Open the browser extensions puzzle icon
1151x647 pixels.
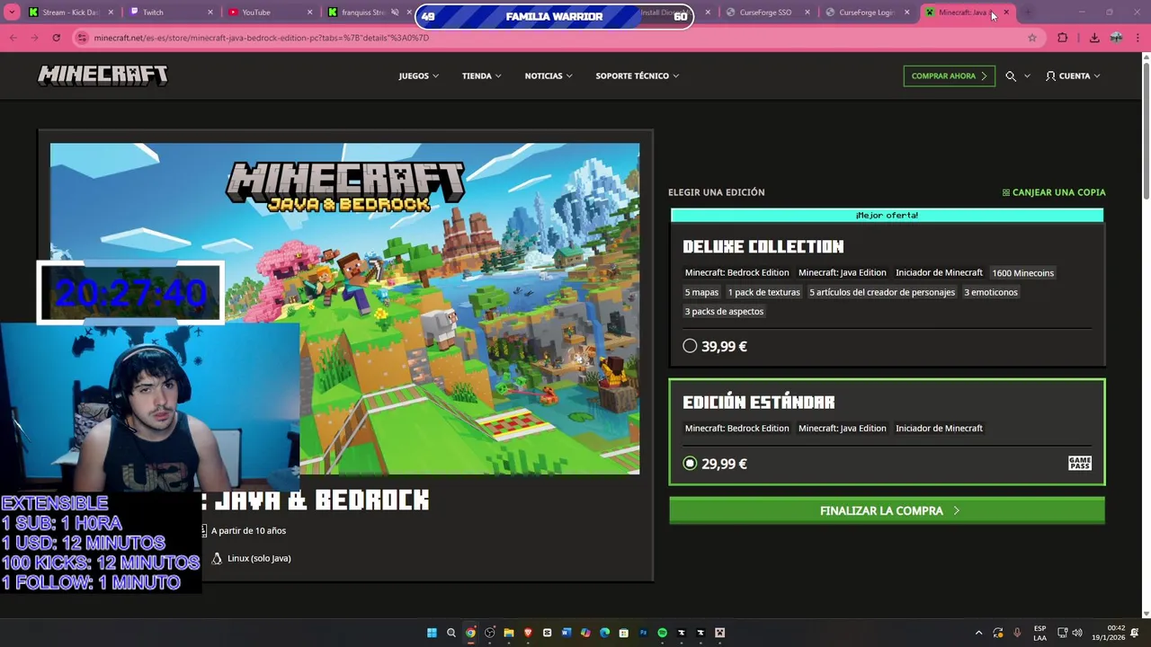point(1062,38)
